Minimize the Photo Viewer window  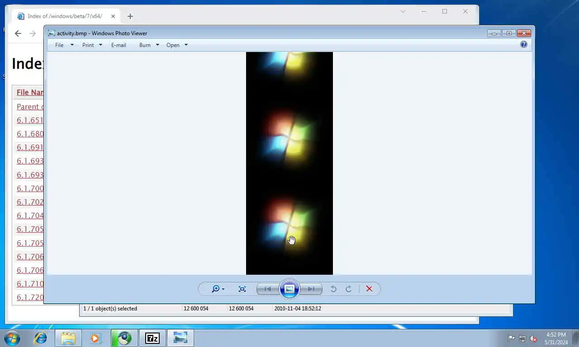[x=494, y=33]
